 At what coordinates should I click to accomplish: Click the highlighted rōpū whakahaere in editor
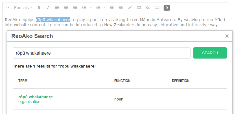tap(53, 20)
